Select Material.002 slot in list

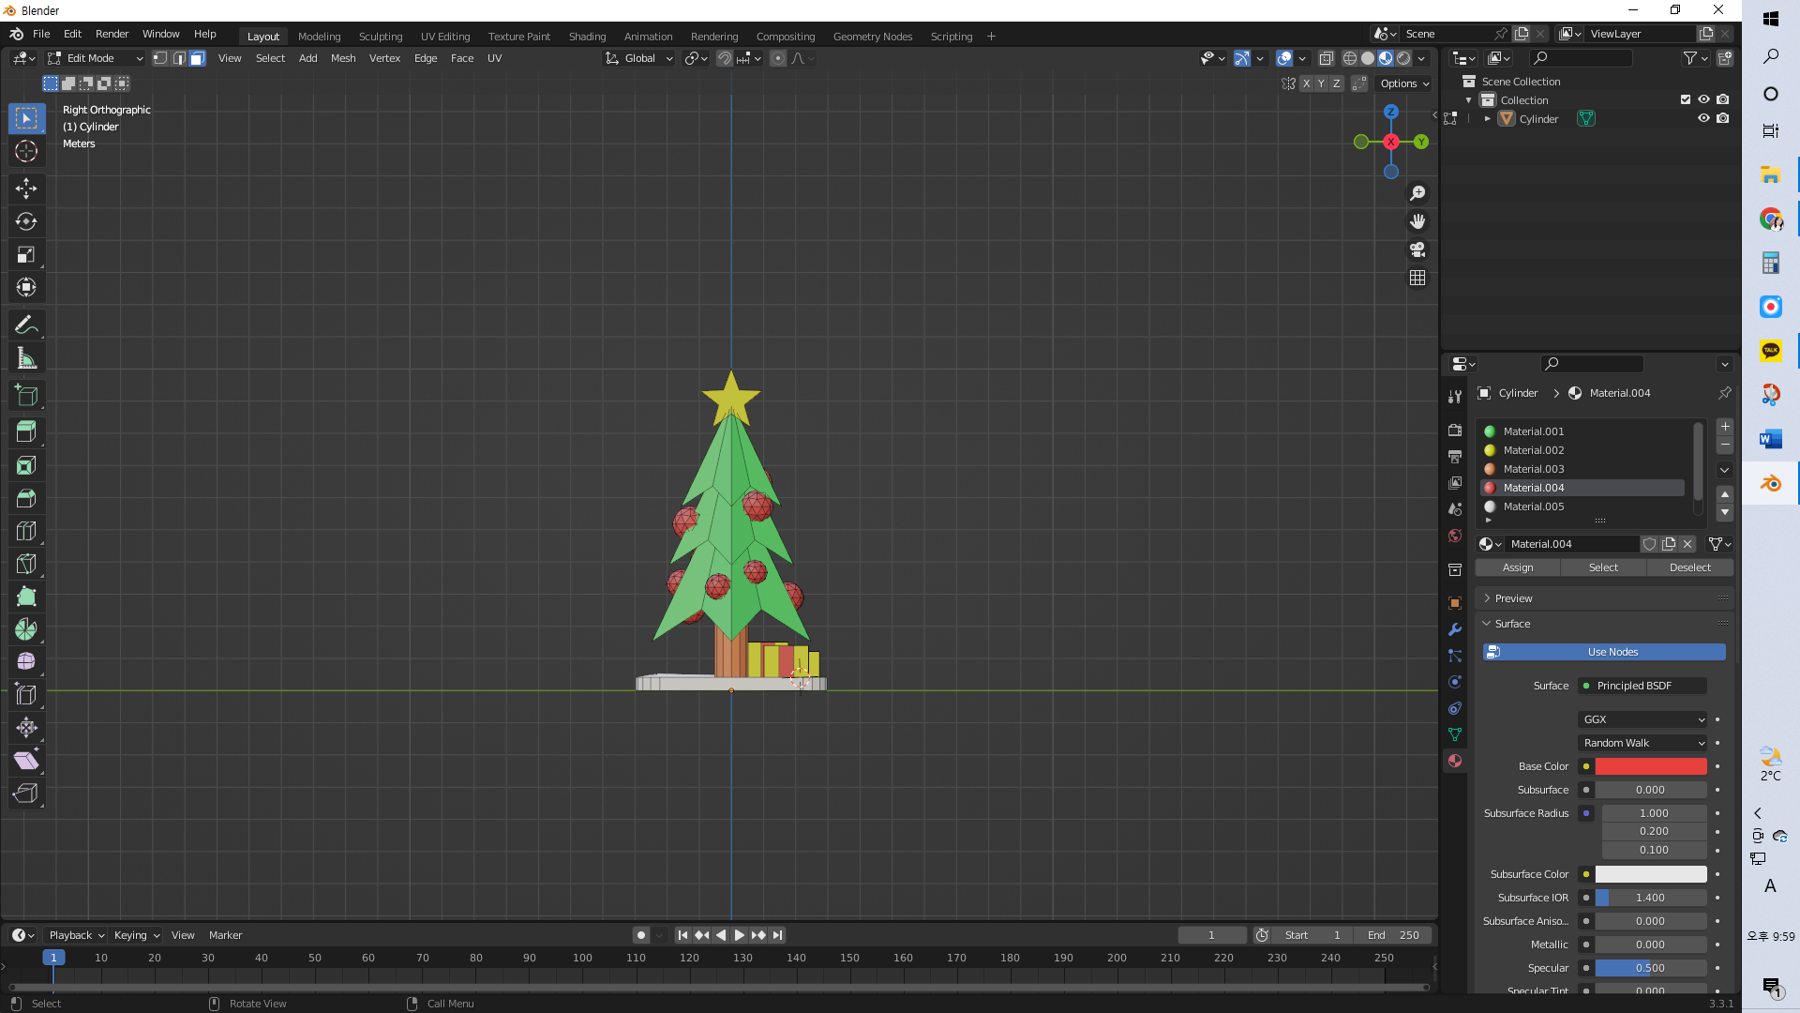tap(1534, 450)
